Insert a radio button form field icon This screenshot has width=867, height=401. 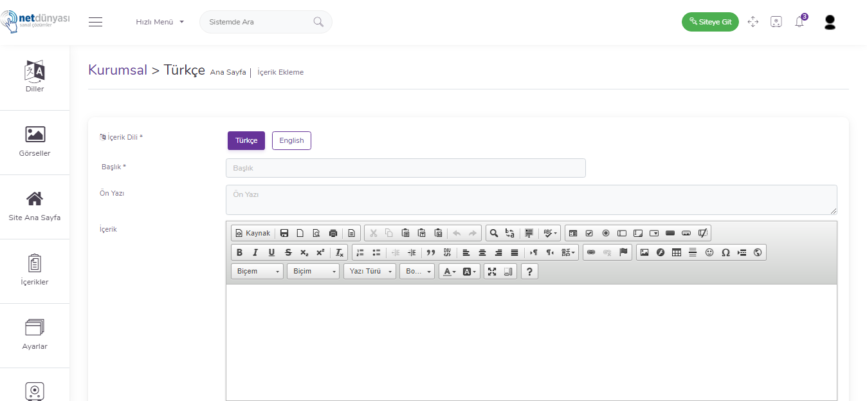605,233
